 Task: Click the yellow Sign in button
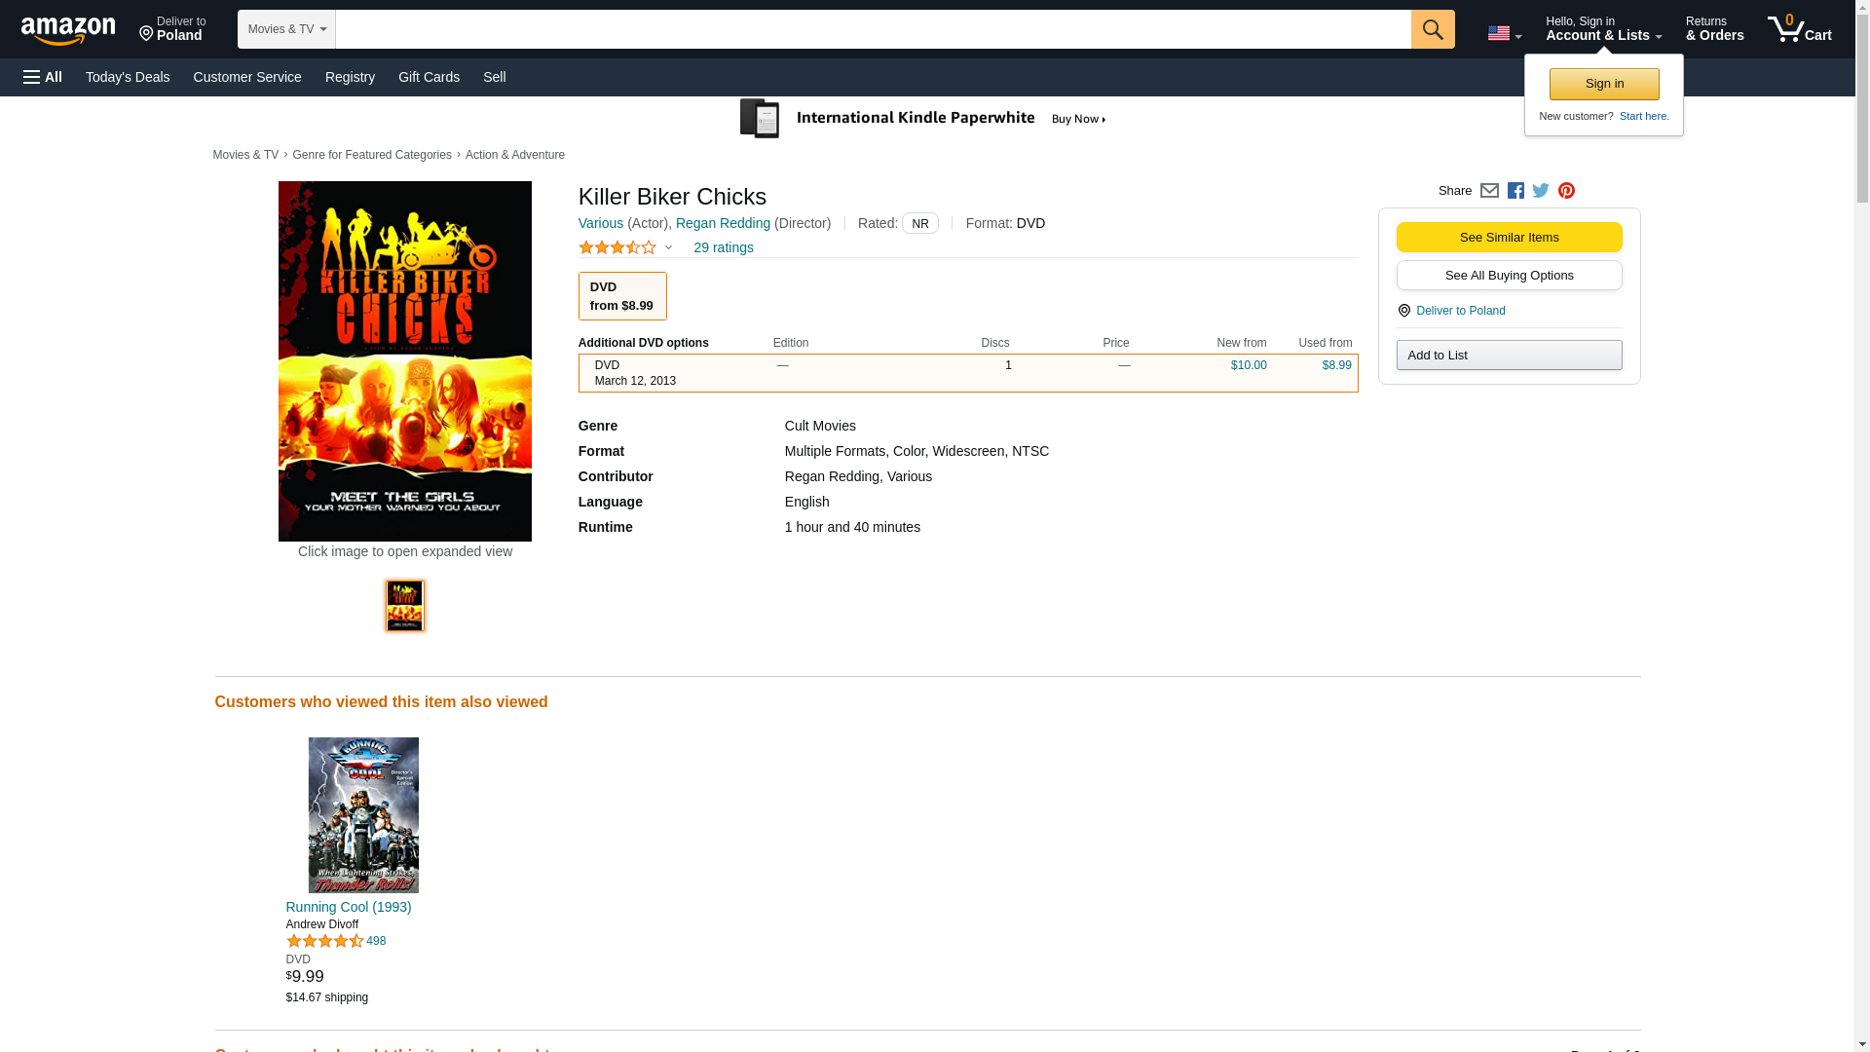tap(1603, 84)
